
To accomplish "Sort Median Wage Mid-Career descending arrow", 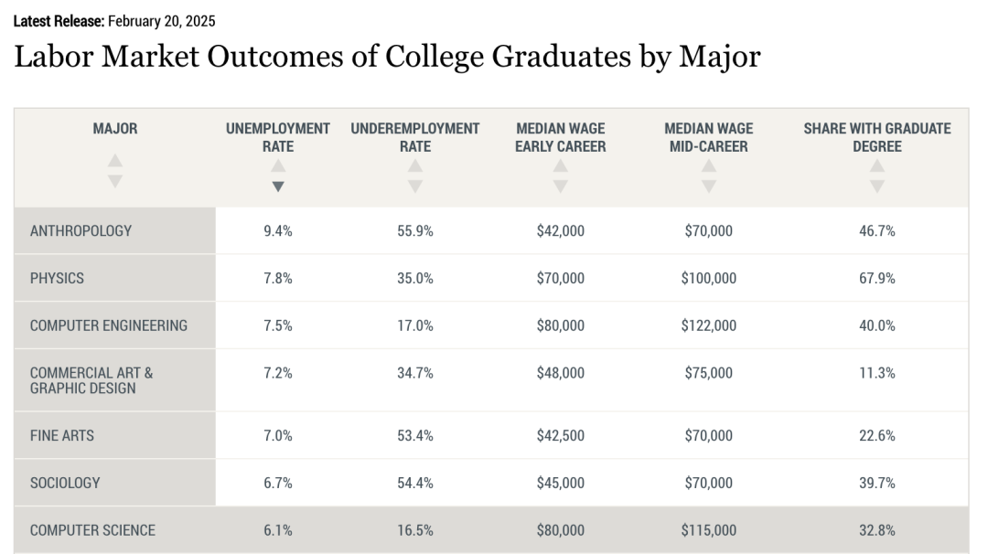I will pyautogui.click(x=709, y=186).
